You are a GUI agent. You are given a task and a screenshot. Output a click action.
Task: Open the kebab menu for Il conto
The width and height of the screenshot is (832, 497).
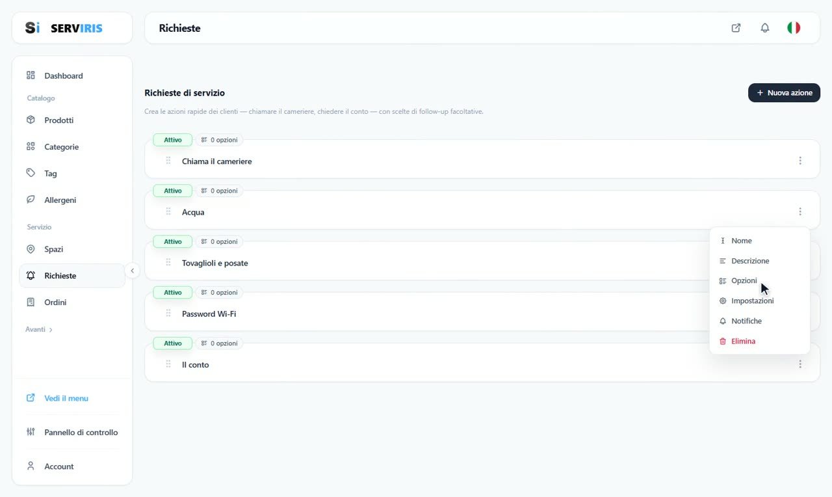800,364
